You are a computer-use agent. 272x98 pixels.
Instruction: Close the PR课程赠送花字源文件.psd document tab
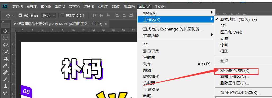coord(106,24)
